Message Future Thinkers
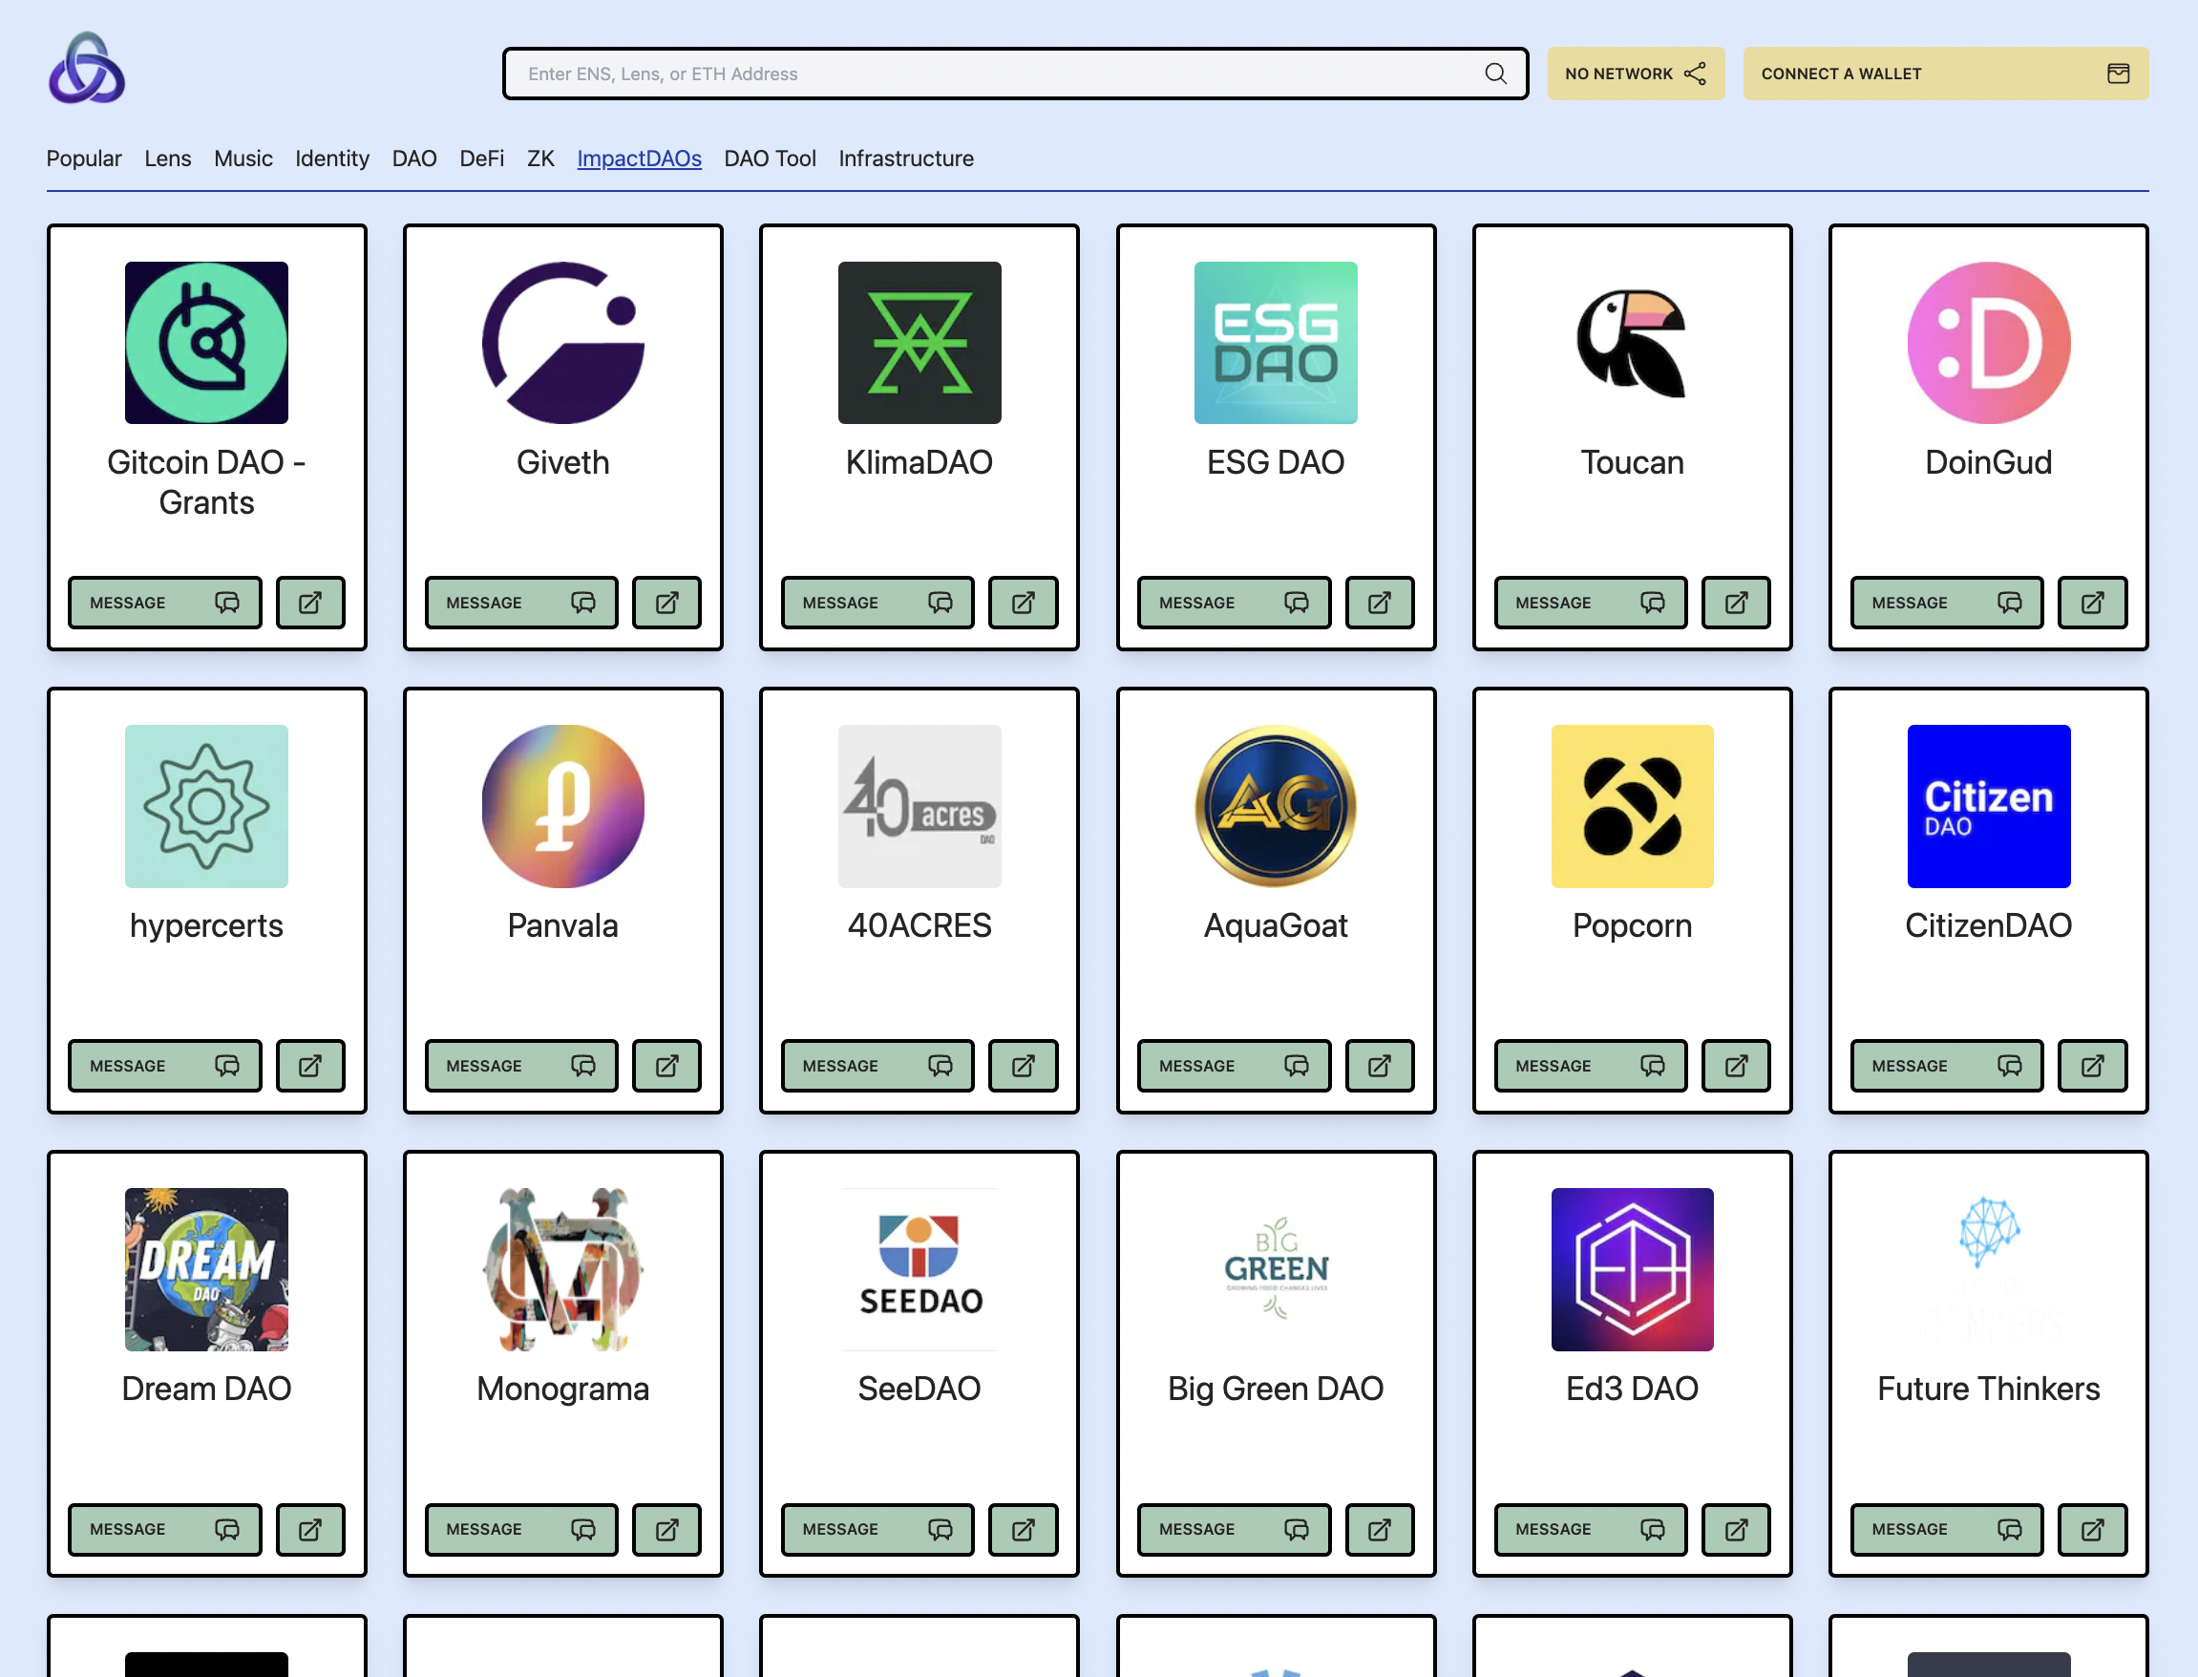This screenshot has width=2198, height=1677. (x=1947, y=1528)
